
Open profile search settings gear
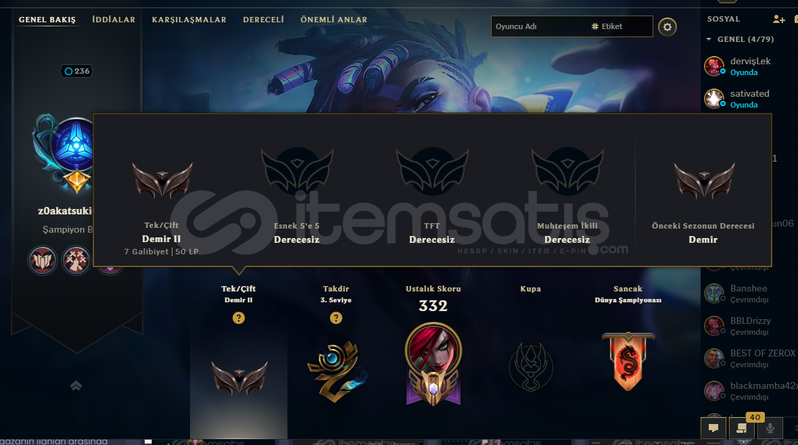pos(667,26)
